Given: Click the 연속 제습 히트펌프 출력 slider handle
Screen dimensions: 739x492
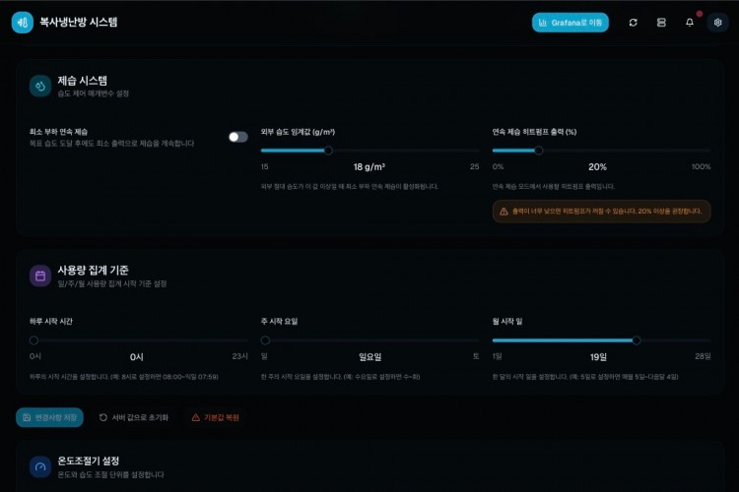Looking at the screenshot, I should click(539, 151).
